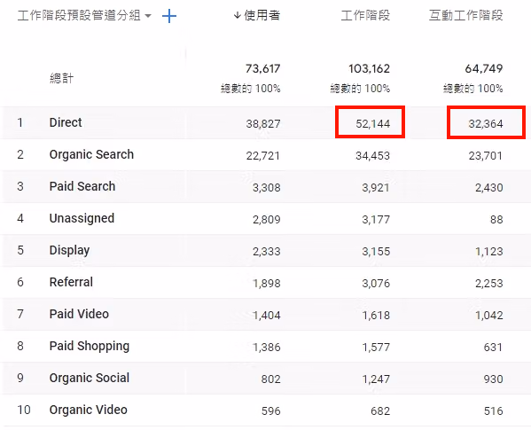Image resolution: width=531 pixels, height=430 pixels.
Task: Select the Paid Shopping channel row
Action: click(x=266, y=346)
